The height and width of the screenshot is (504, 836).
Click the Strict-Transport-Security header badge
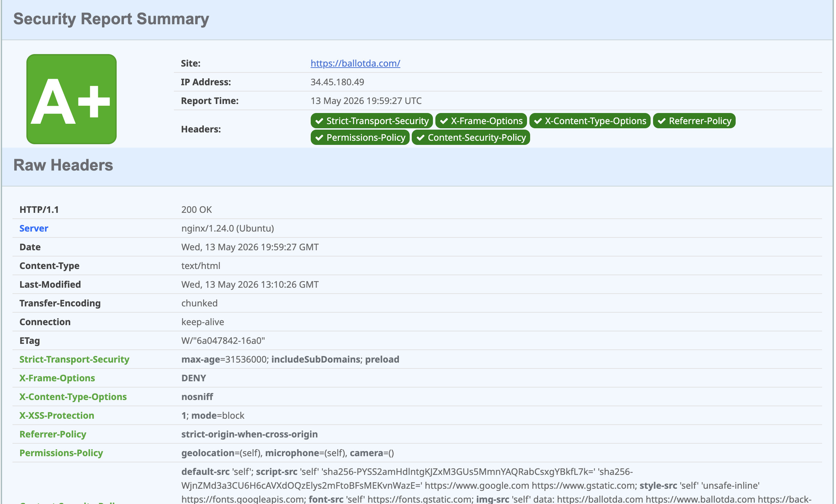[371, 121]
